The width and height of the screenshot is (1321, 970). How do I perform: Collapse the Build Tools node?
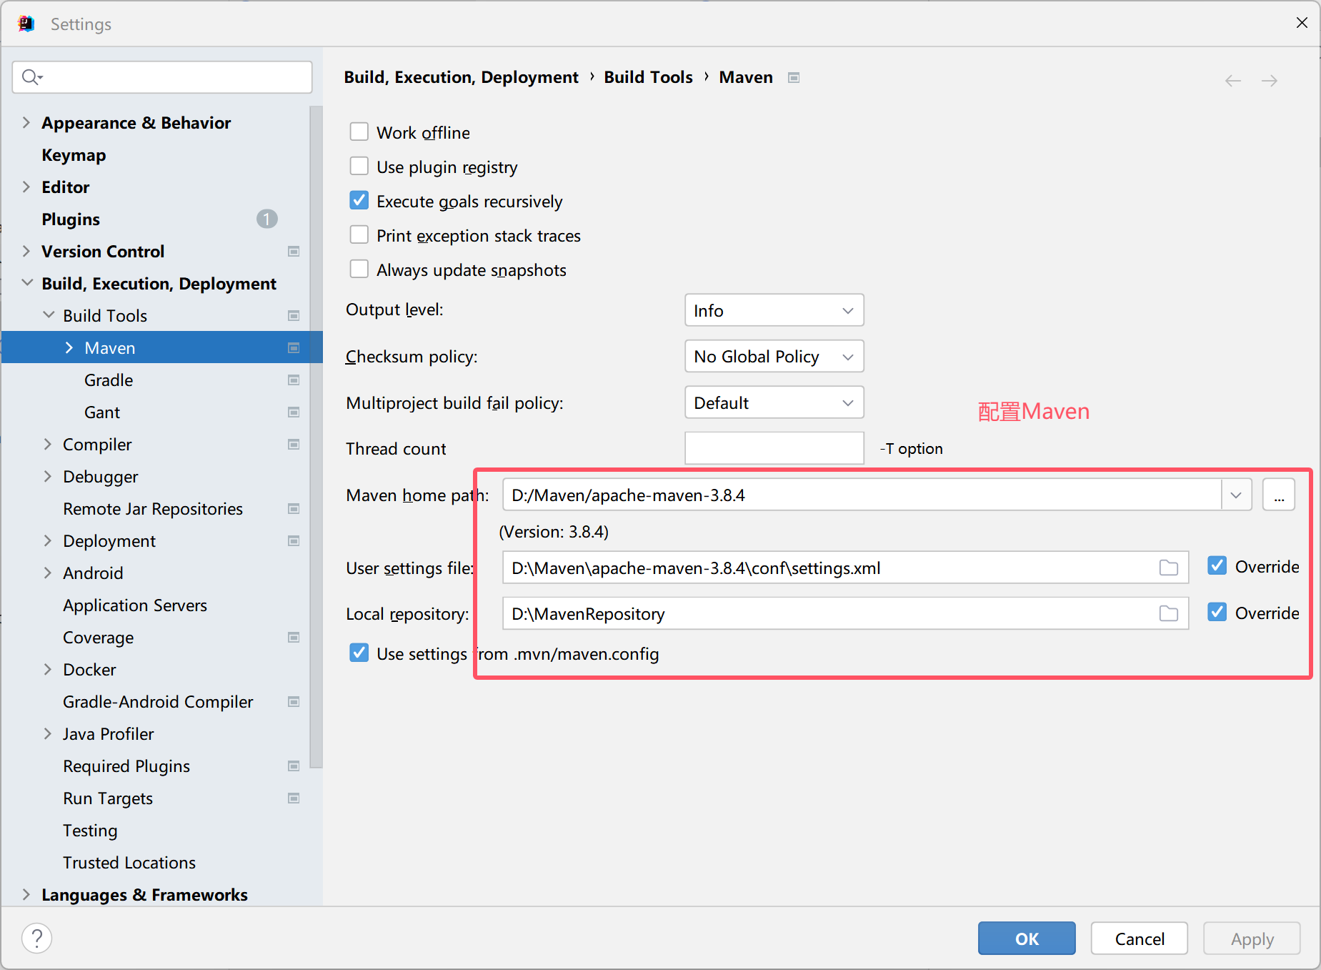pyautogui.click(x=49, y=315)
